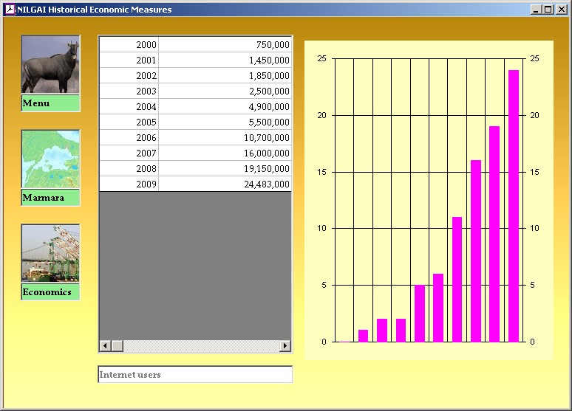Open the Marmara label button

(50, 198)
